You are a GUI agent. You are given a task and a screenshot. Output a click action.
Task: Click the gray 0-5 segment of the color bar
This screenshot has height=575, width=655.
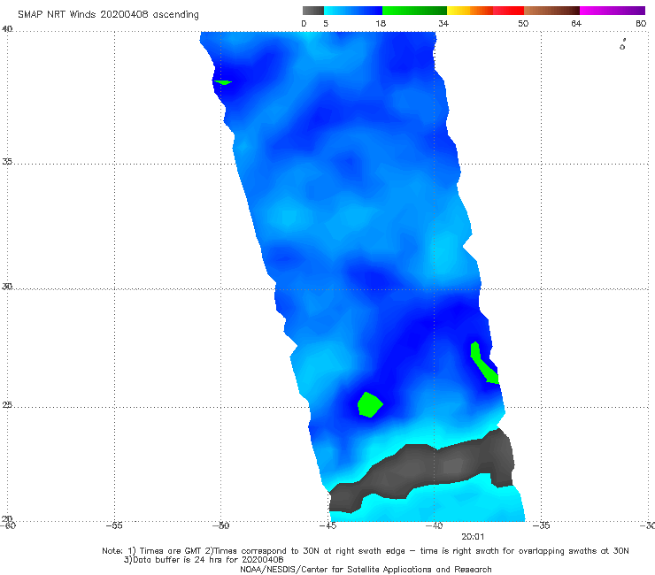pyautogui.click(x=313, y=11)
